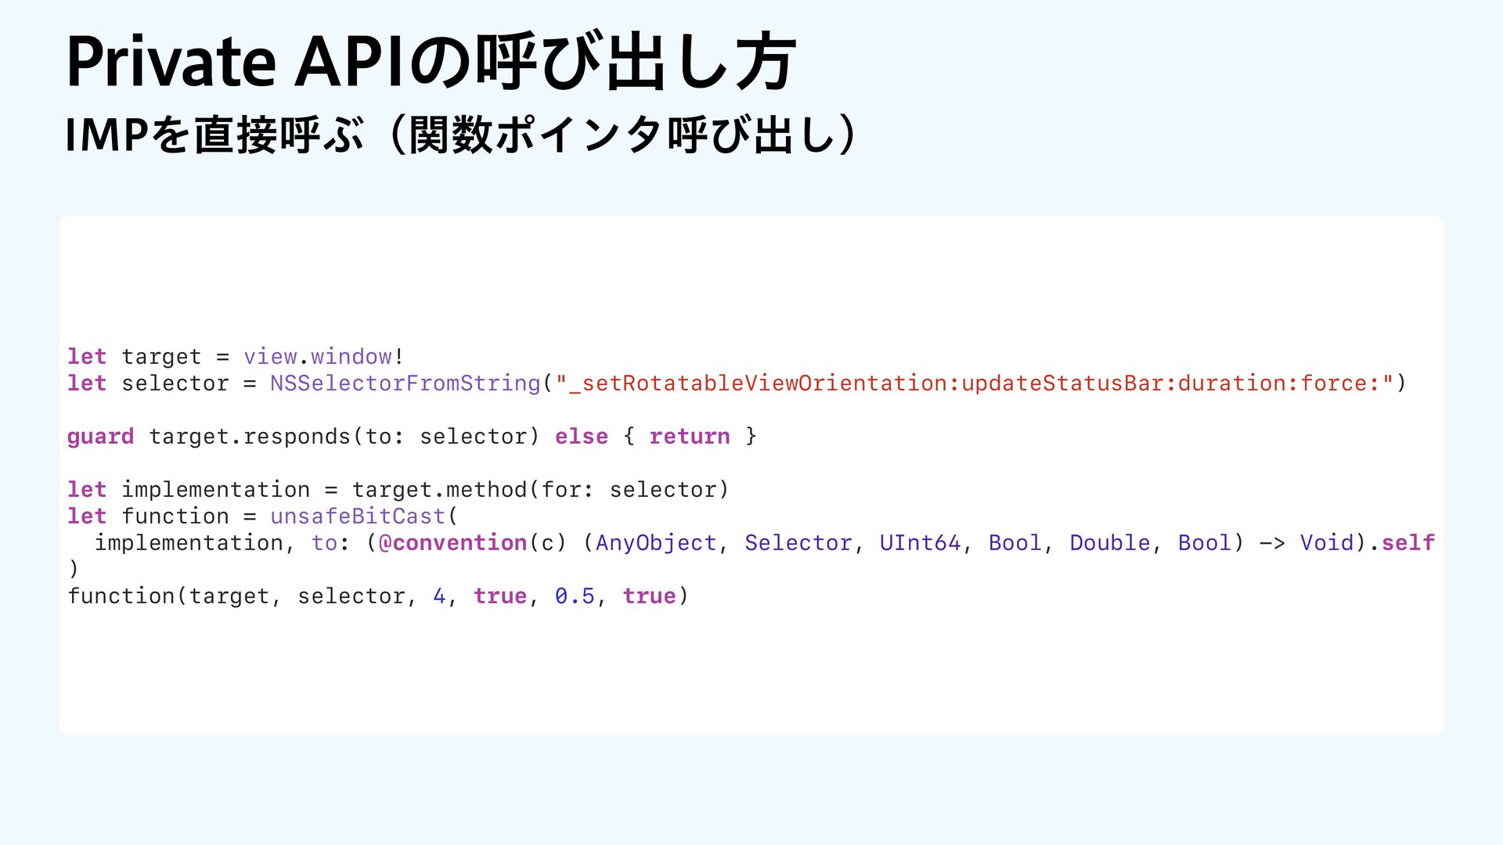Click the 'UInt64' parameter type
1503x845 pixels.
920,543
